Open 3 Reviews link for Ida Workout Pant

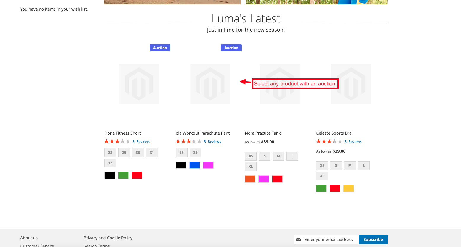tap(212, 142)
